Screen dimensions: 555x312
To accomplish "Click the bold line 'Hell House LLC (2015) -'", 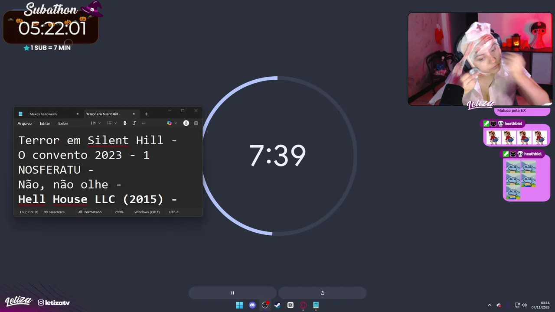I will [x=98, y=199].
